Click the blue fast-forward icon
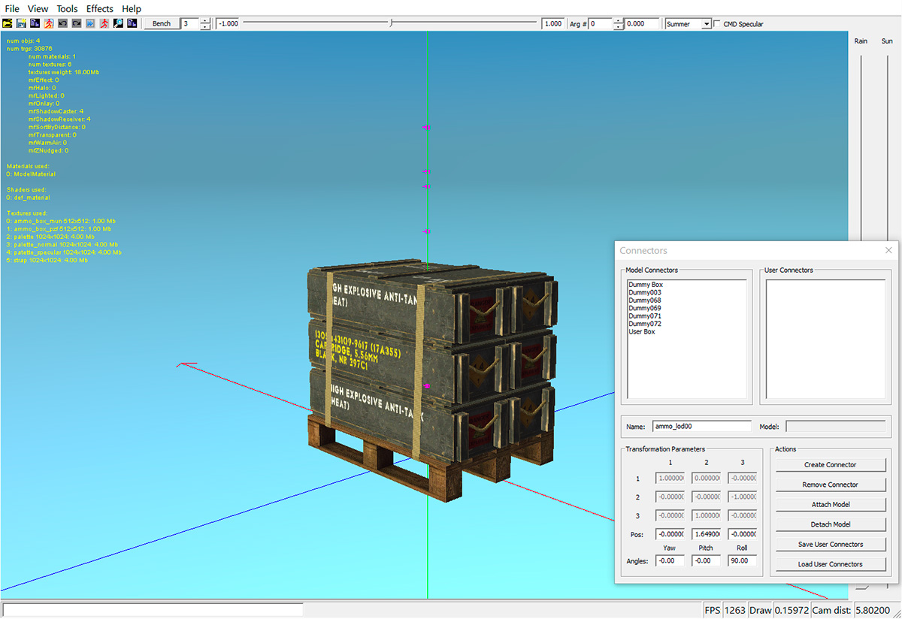The image size is (902, 619). click(x=89, y=23)
